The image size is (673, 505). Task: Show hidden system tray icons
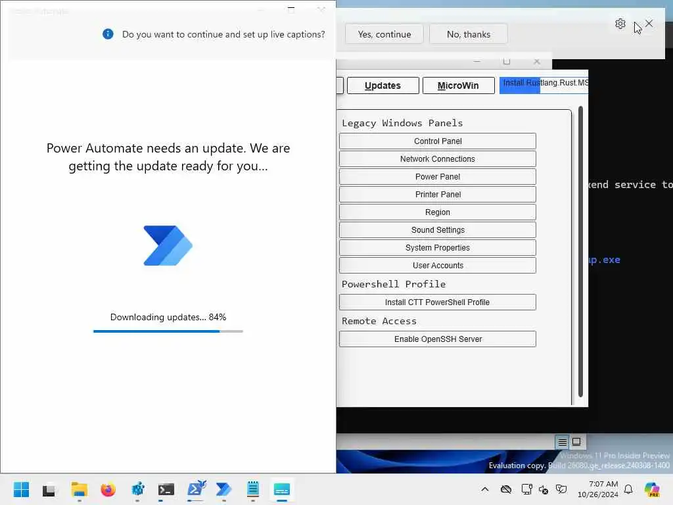(484, 489)
